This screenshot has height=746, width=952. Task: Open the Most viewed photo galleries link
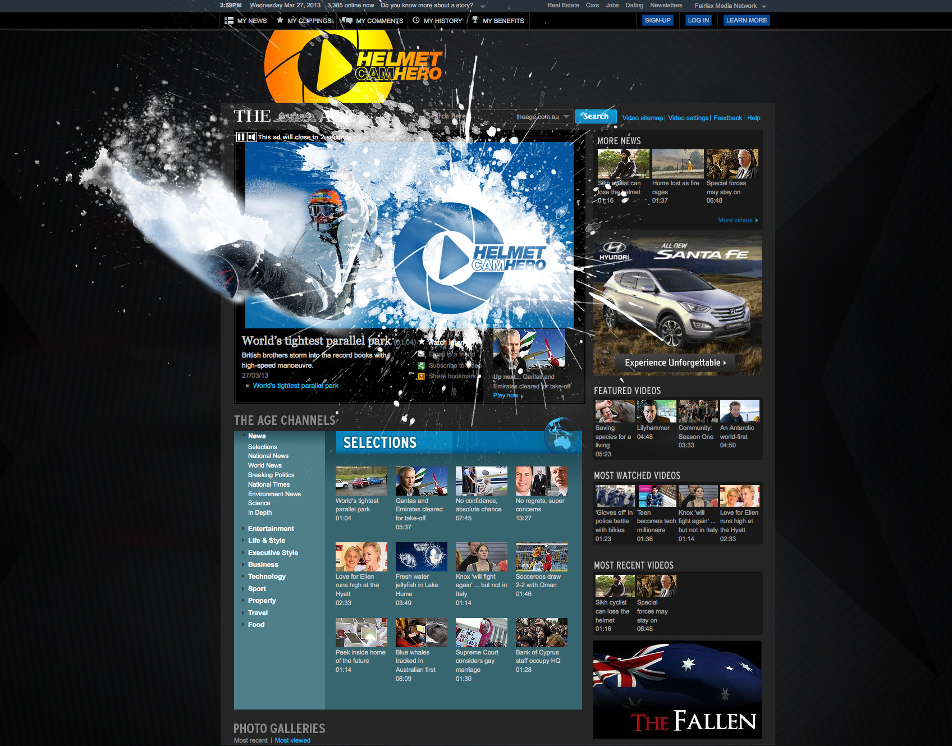[x=292, y=740]
